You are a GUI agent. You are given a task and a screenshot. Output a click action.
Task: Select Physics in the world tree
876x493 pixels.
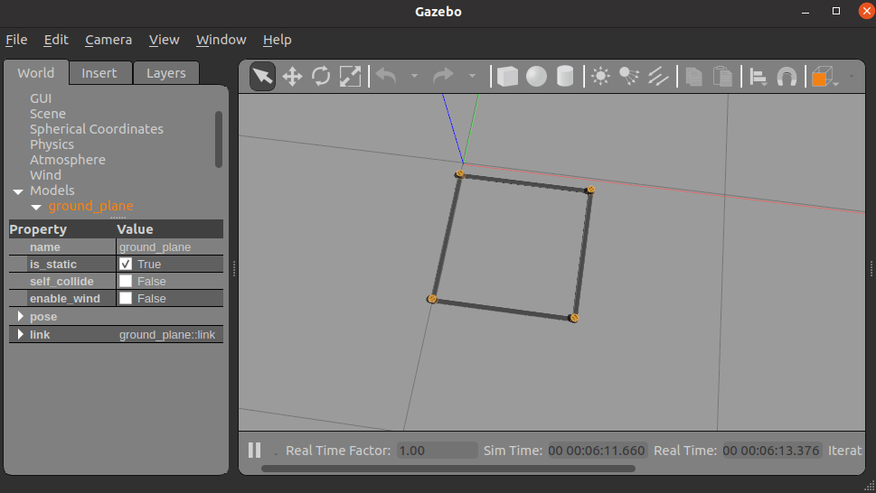pyautogui.click(x=52, y=144)
